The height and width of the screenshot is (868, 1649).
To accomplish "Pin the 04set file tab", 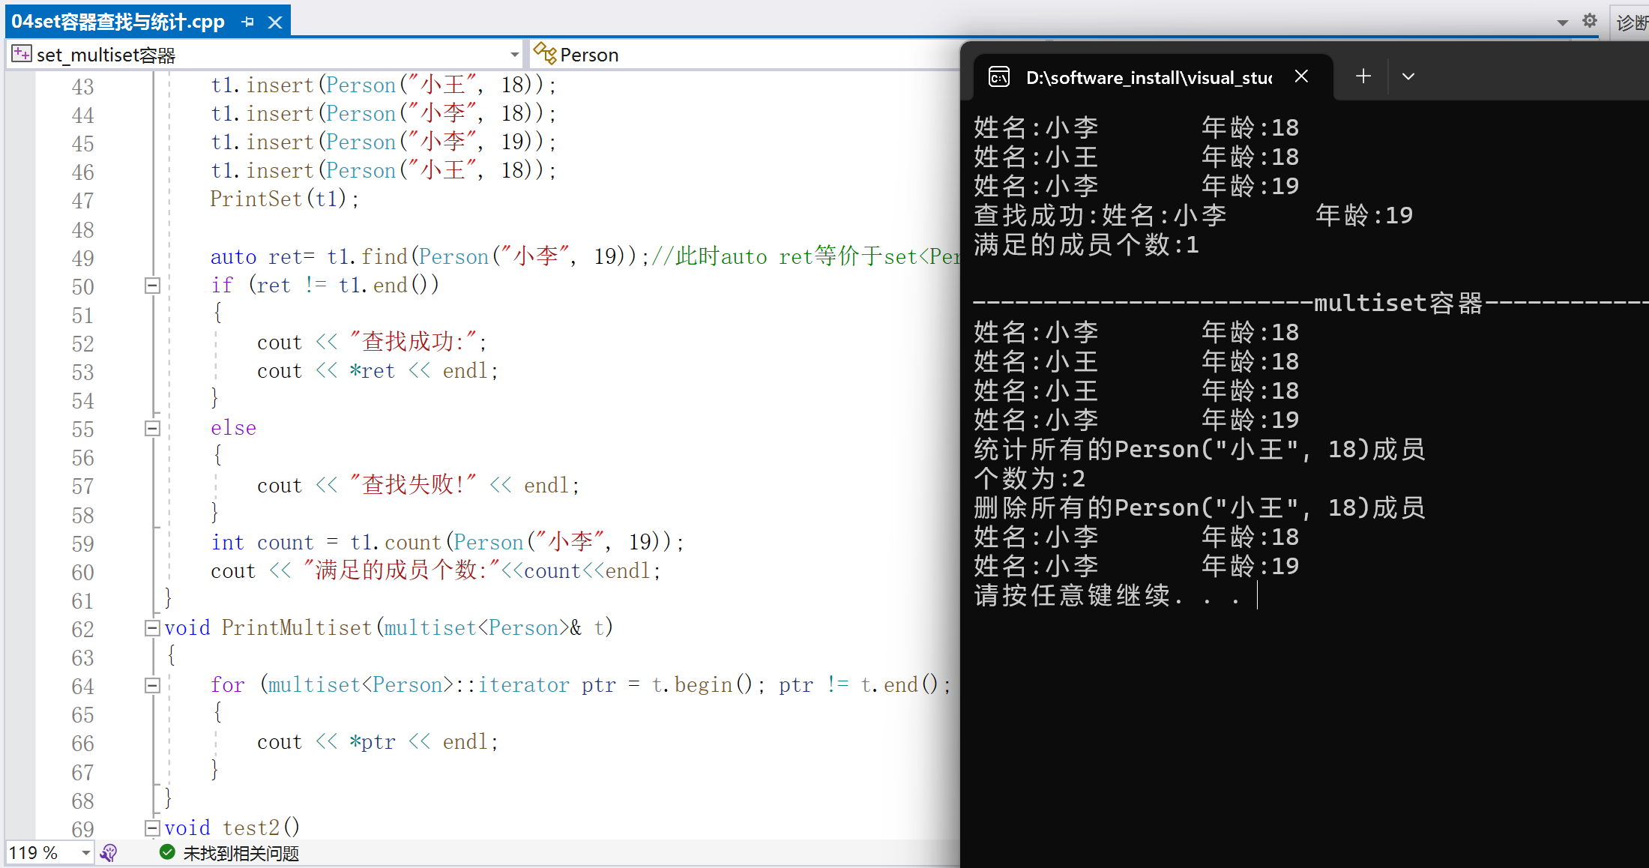I will coord(248,22).
